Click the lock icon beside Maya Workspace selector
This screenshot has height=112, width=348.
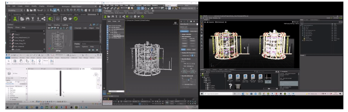(100, 6)
